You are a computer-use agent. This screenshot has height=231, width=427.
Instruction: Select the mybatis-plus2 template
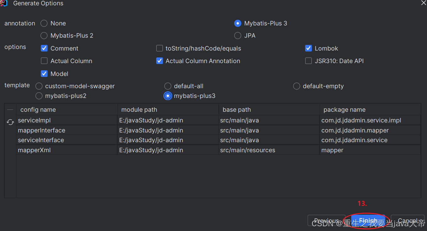pyautogui.click(x=39, y=96)
